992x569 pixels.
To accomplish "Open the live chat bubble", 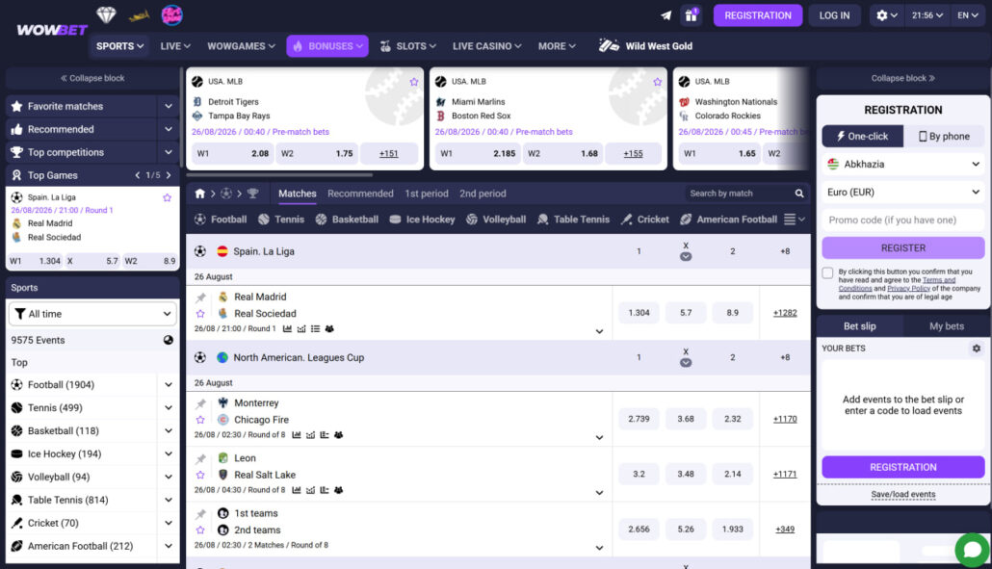I will pos(973,550).
